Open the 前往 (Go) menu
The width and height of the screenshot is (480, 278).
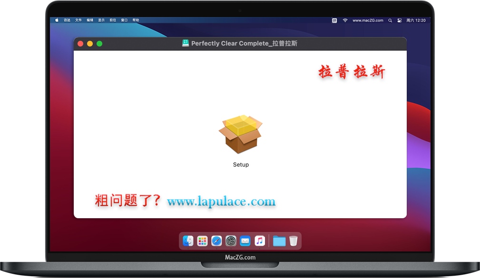click(113, 20)
